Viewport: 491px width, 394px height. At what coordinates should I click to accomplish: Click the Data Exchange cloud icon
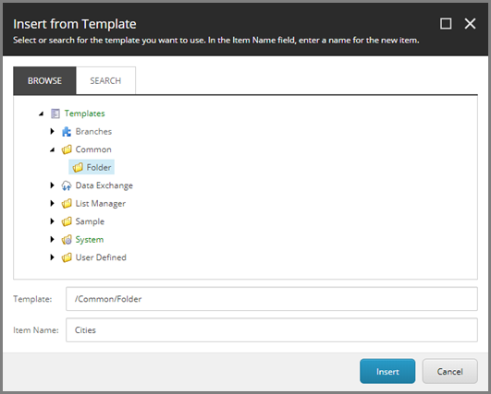(66, 185)
